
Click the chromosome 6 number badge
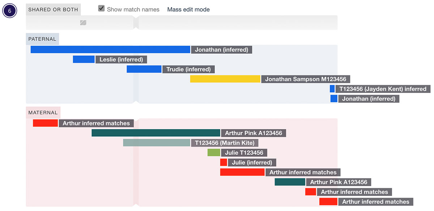coord(9,10)
